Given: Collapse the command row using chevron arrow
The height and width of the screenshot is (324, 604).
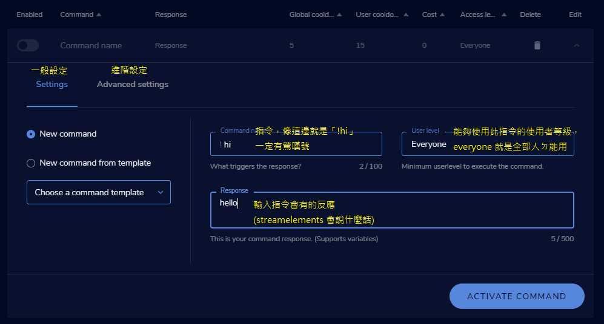Looking at the screenshot, I should pyautogui.click(x=576, y=45).
